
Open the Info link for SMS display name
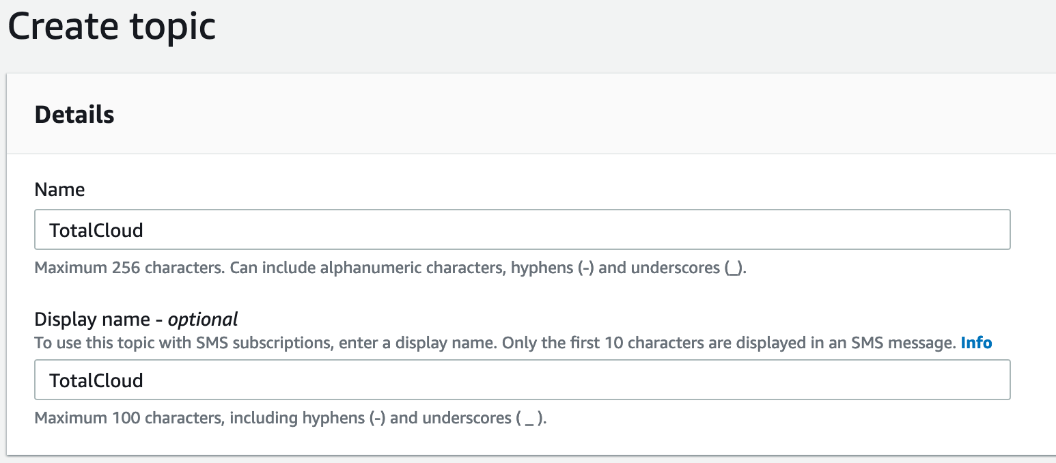click(976, 343)
